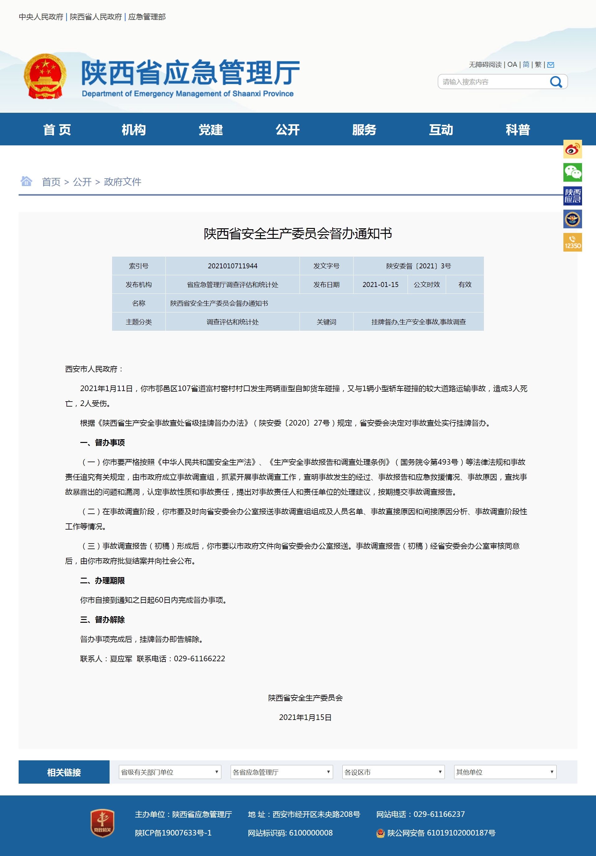Click the home breadcrumb house icon

tap(26, 181)
